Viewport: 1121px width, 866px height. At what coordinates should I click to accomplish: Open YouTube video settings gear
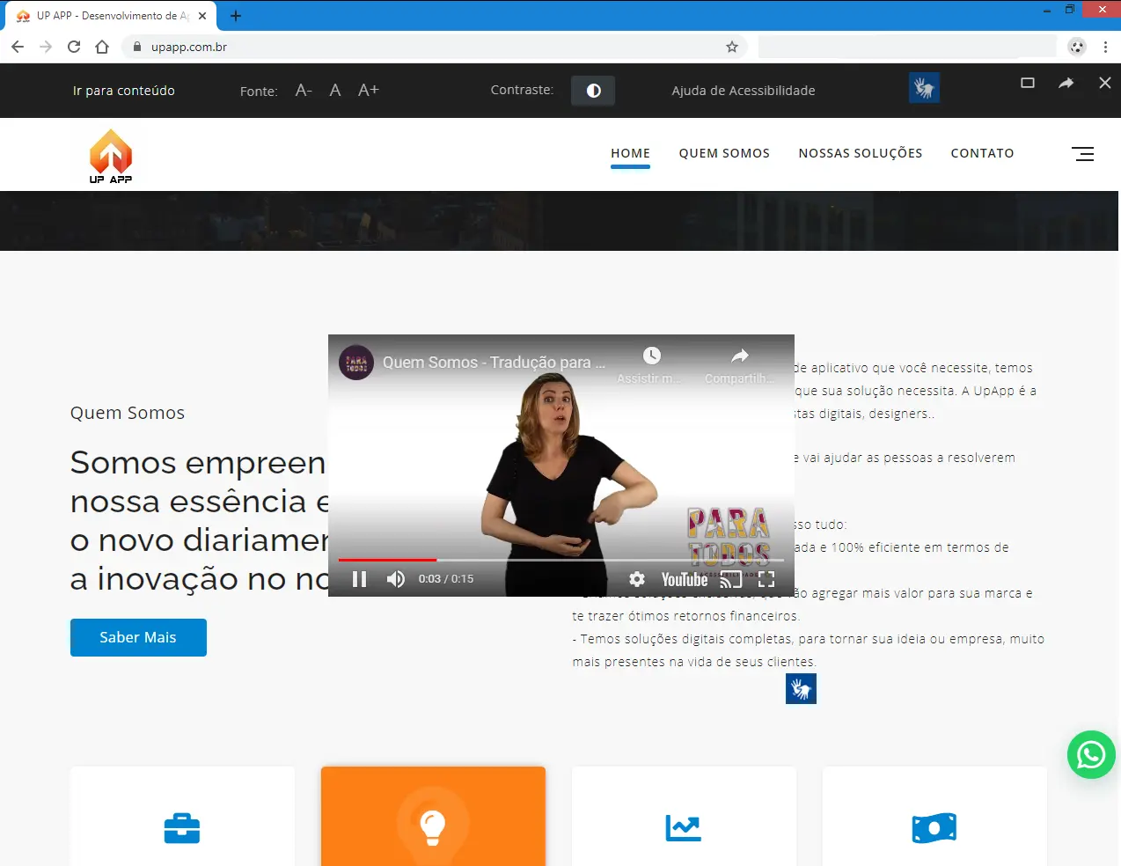[637, 579]
